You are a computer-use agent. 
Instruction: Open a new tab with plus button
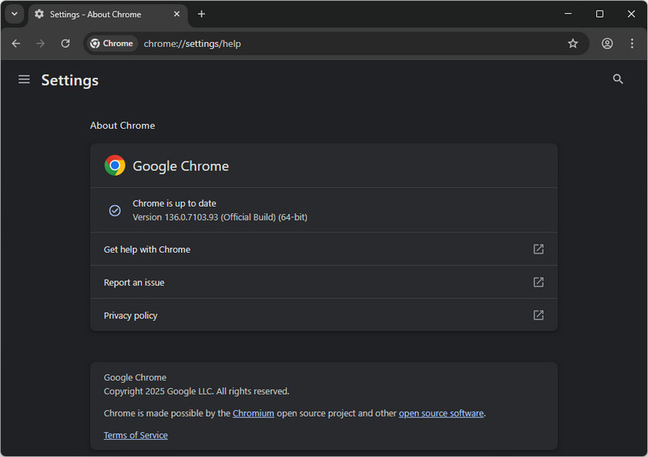[201, 14]
